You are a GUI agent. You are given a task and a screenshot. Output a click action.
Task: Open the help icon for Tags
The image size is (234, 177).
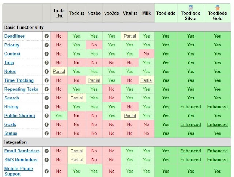[46, 63]
